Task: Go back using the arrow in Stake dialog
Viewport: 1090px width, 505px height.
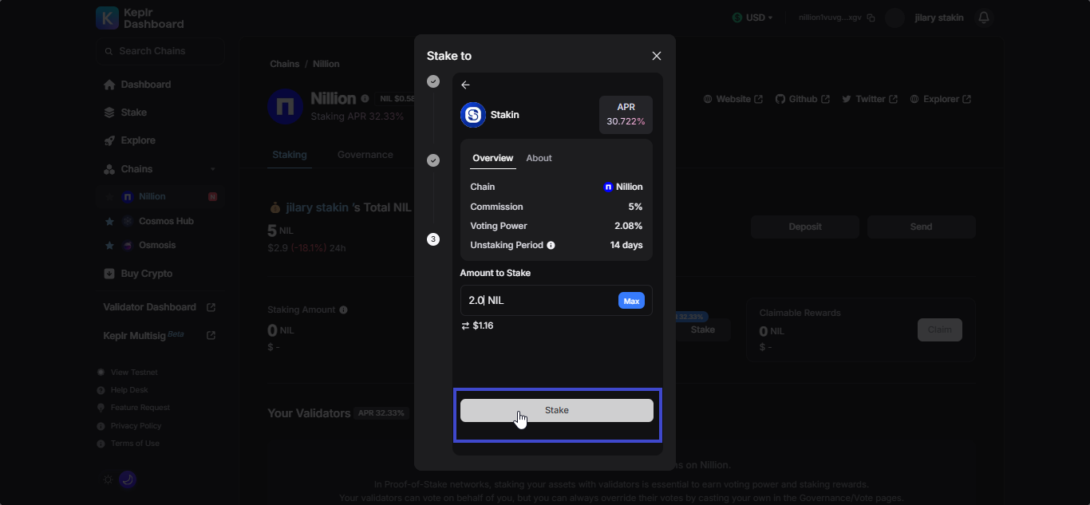Action: 466,85
